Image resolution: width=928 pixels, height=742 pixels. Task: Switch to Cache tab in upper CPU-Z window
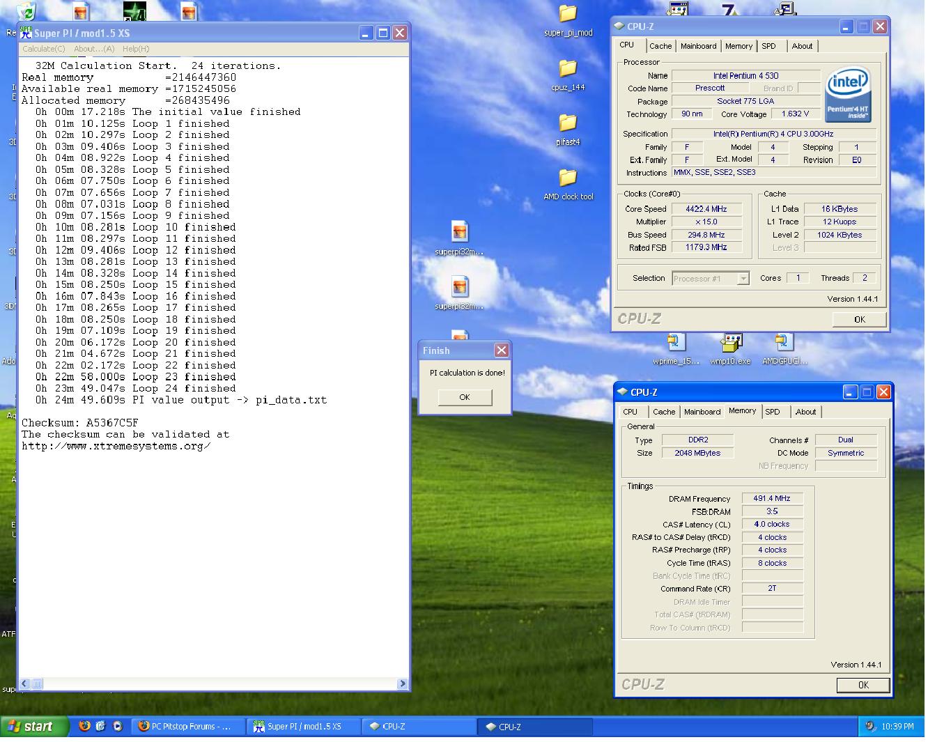pyautogui.click(x=660, y=46)
